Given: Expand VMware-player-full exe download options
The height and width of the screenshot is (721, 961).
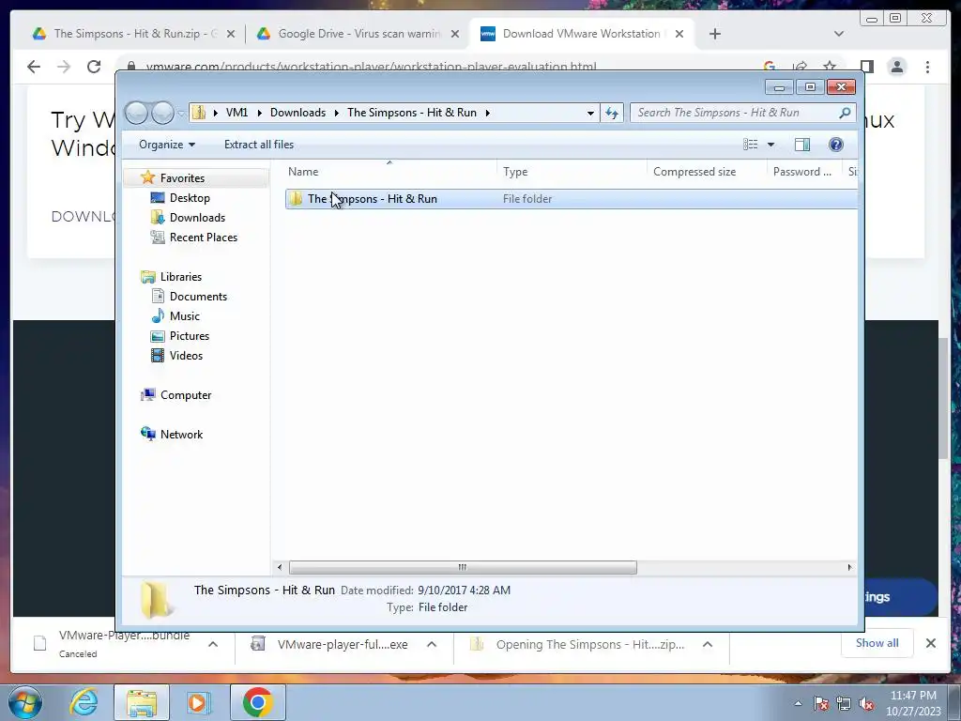Looking at the screenshot, I should pos(432,644).
